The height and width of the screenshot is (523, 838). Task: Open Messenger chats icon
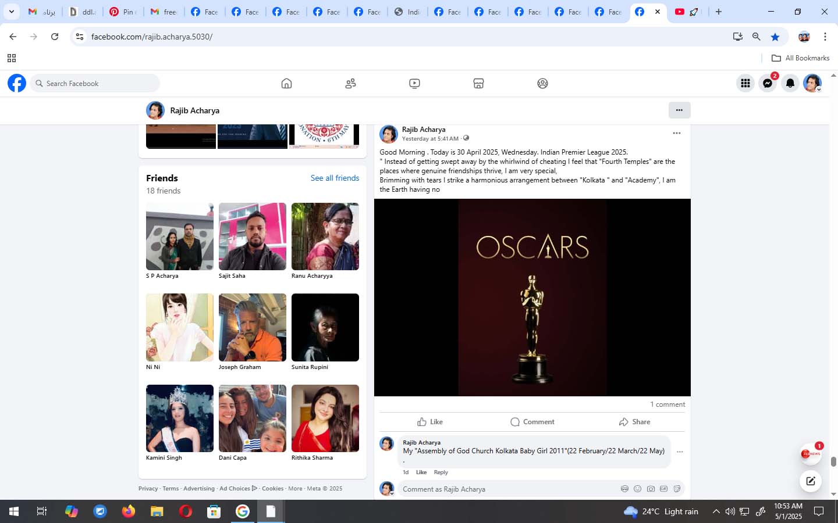tap(768, 83)
